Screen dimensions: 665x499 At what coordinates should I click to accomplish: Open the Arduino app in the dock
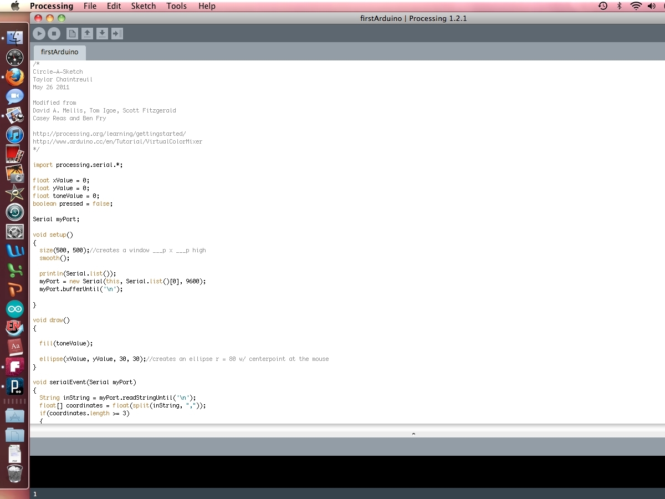click(15, 309)
